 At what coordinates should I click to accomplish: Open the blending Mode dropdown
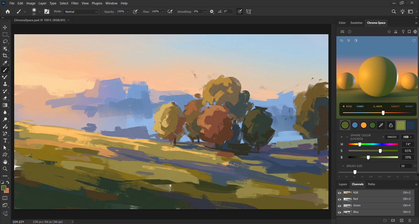[x=81, y=12]
